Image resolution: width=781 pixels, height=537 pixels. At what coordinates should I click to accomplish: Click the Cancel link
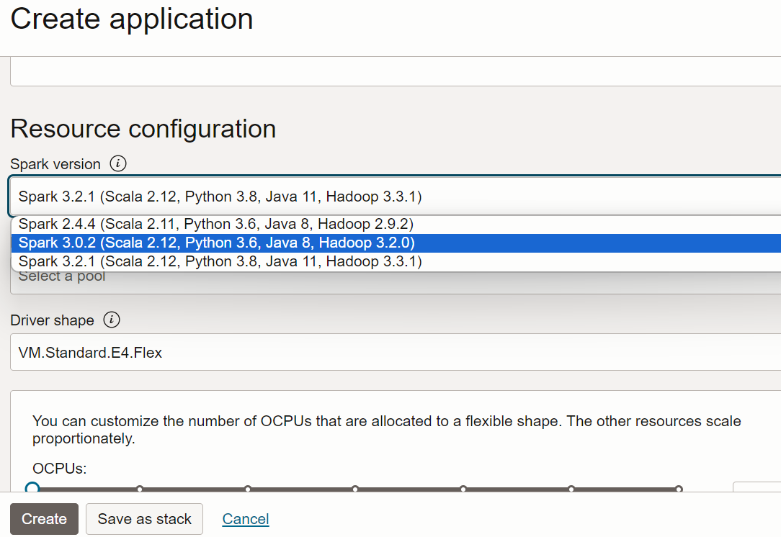245,518
